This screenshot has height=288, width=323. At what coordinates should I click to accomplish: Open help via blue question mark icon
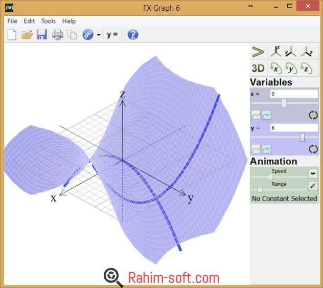133,34
